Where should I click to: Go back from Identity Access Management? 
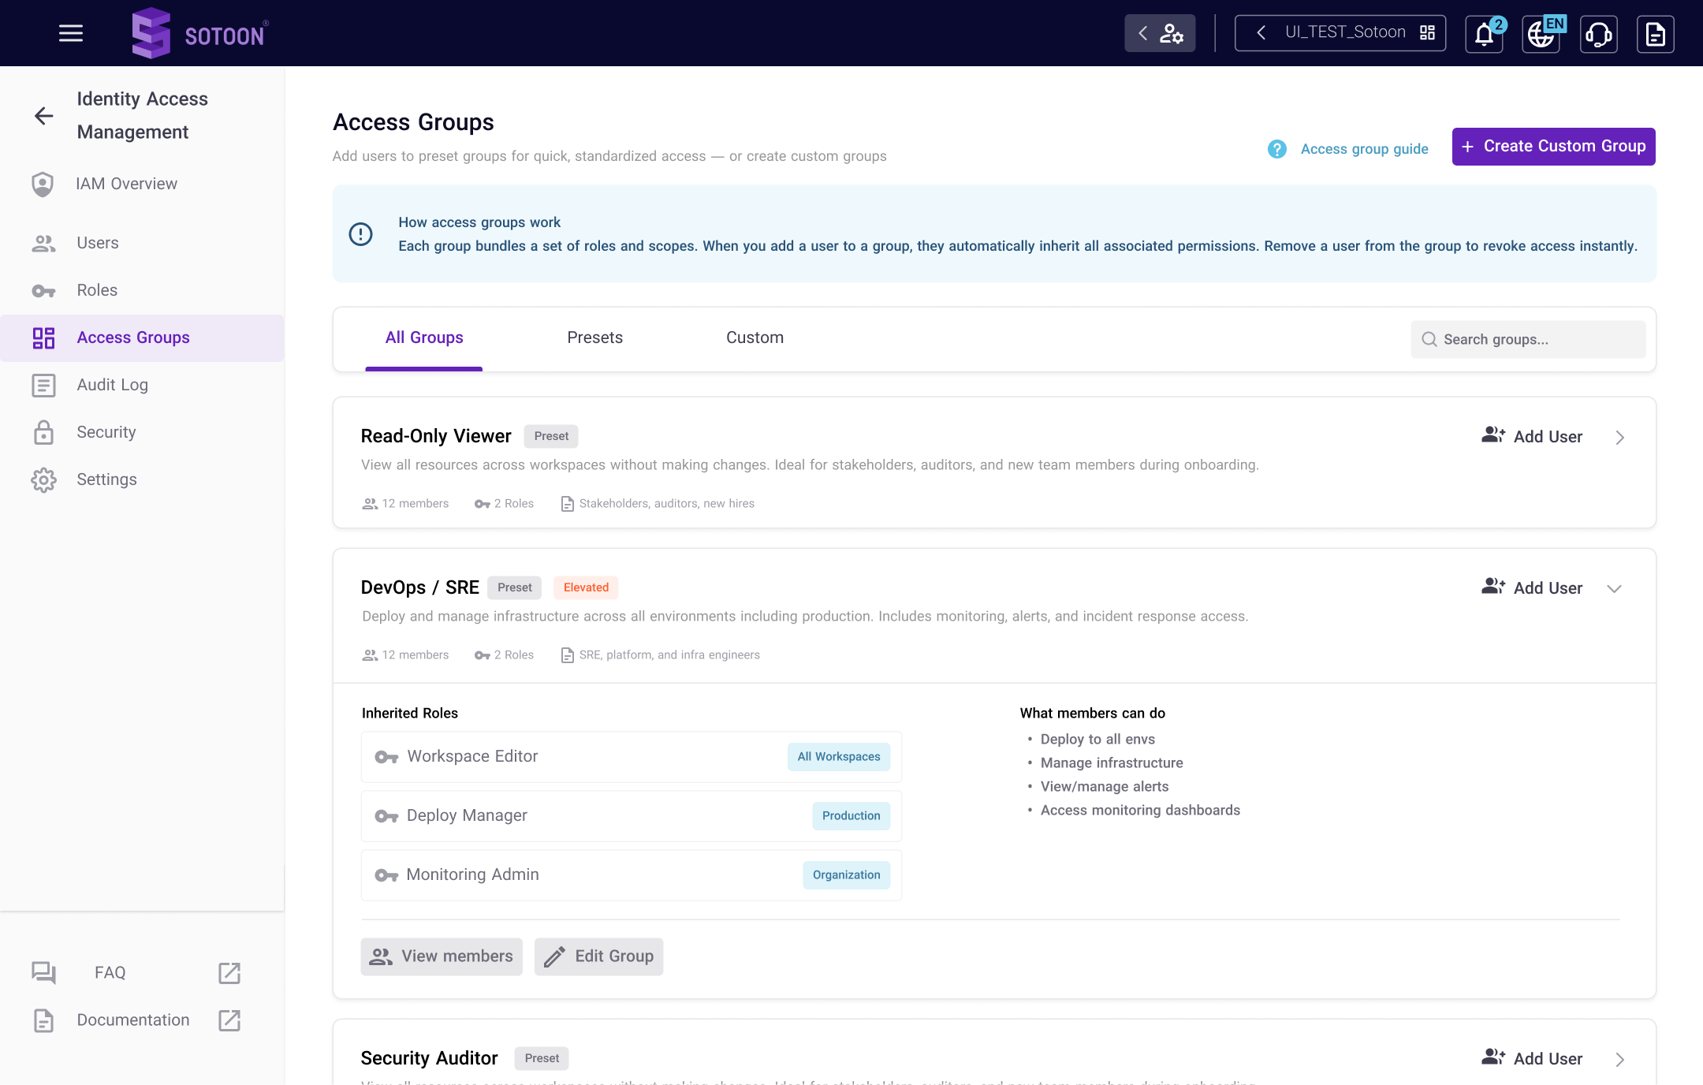click(x=44, y=116)
